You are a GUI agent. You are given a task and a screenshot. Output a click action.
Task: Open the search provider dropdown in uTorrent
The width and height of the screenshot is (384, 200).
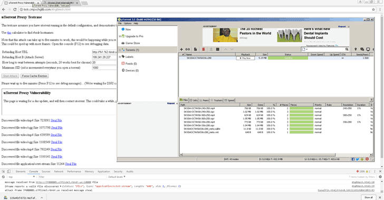coord(305,49)
